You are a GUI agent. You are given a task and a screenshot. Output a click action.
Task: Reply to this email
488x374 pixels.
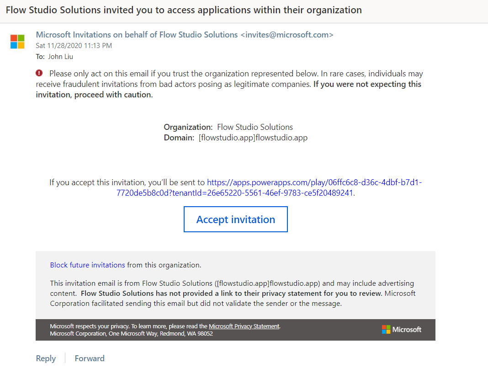(x=46, y=358)
